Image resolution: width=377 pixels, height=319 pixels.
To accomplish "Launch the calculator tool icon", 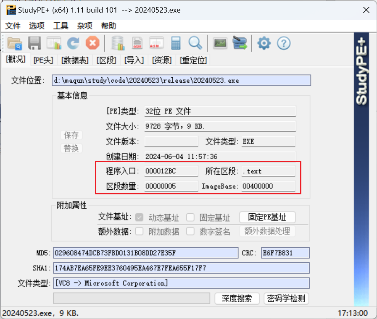I will [176, 44].
